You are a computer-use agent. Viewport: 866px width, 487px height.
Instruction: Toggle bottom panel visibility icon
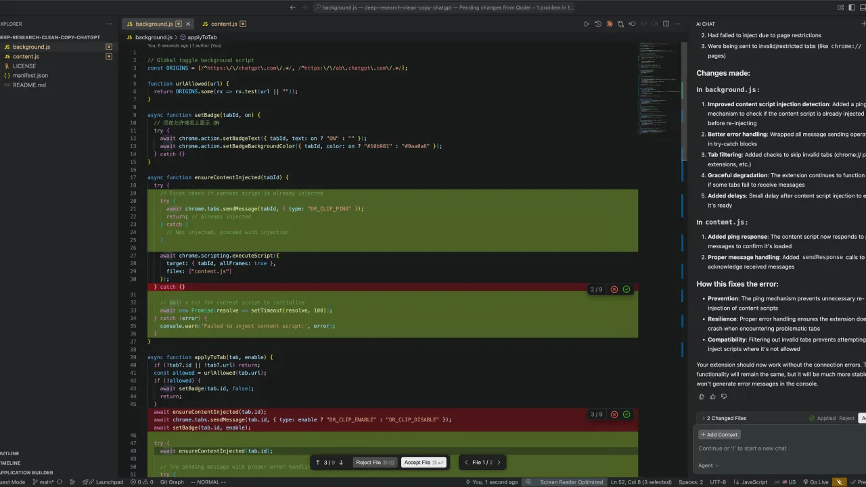(863, 7)
